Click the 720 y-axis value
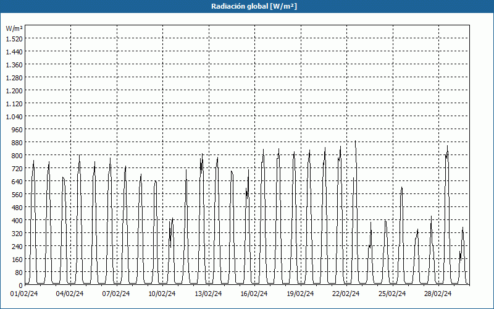The image size is (494, 309). pyautogui.click(x=17, y=168)
